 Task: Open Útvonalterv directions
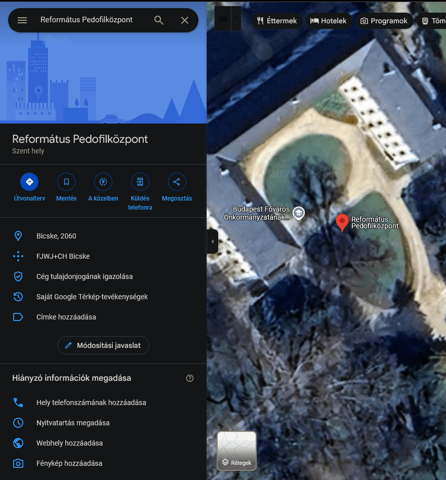point(29,182)
